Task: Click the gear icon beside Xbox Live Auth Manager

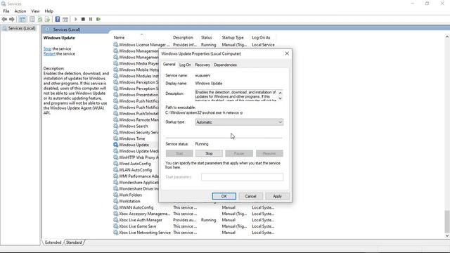Action: coord(115,220)
